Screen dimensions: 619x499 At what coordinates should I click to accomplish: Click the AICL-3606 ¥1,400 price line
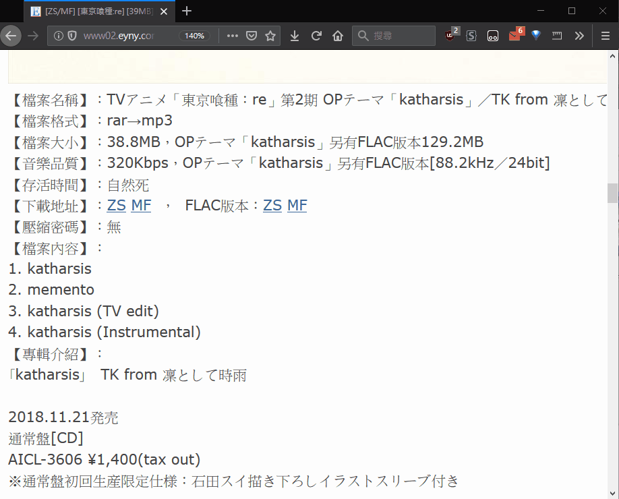point(105,459)
